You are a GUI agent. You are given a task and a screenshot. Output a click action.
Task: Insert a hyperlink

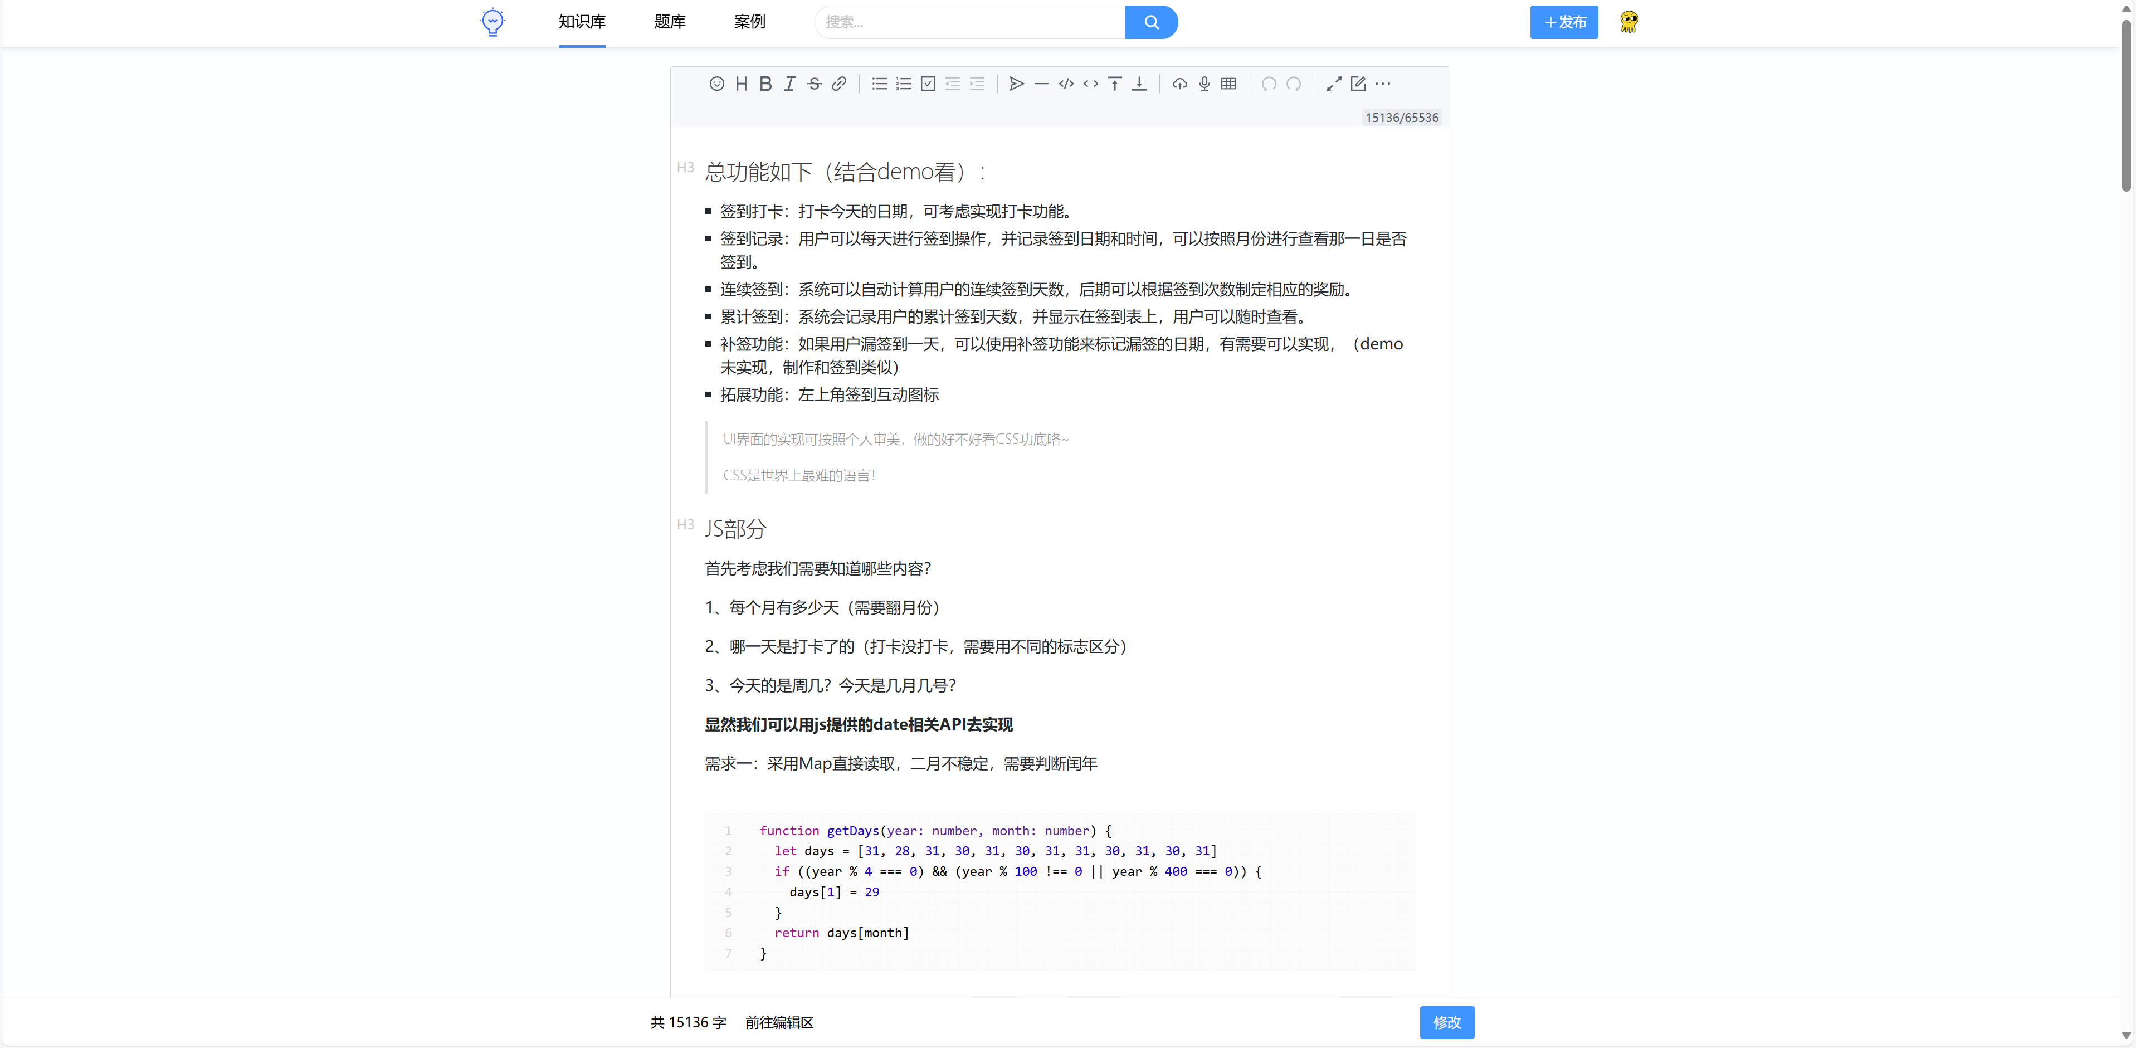[x=839, y=84]
